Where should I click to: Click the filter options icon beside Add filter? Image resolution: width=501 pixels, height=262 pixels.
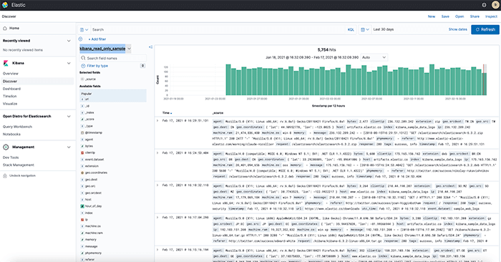point(80,39)
